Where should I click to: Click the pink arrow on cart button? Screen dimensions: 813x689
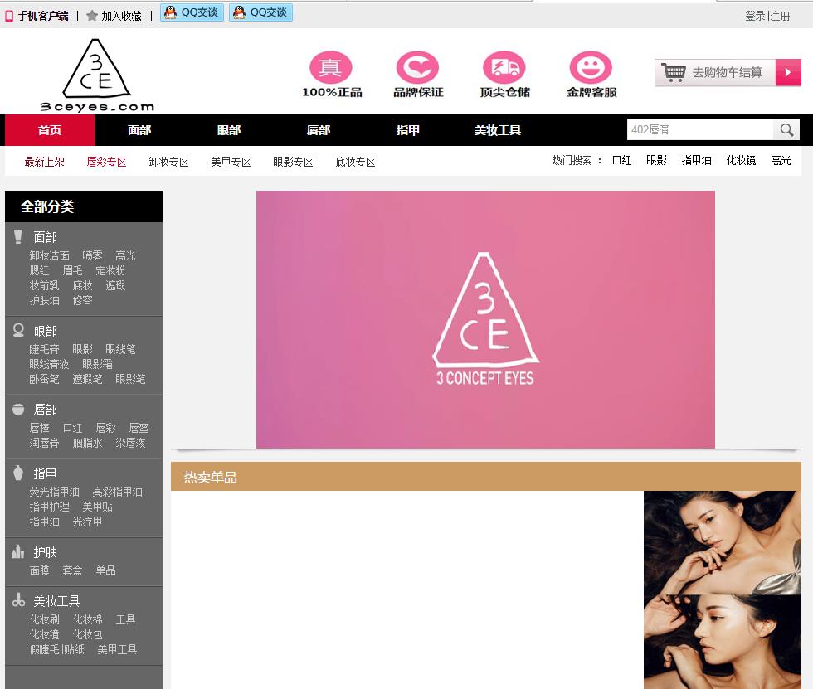[x=788, y=72]
